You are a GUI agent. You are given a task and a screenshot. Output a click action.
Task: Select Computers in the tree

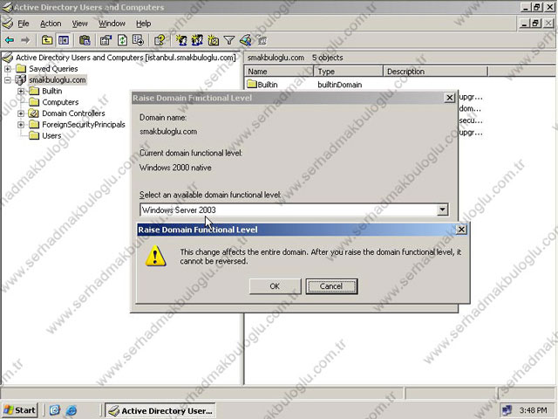coord(60,102)
